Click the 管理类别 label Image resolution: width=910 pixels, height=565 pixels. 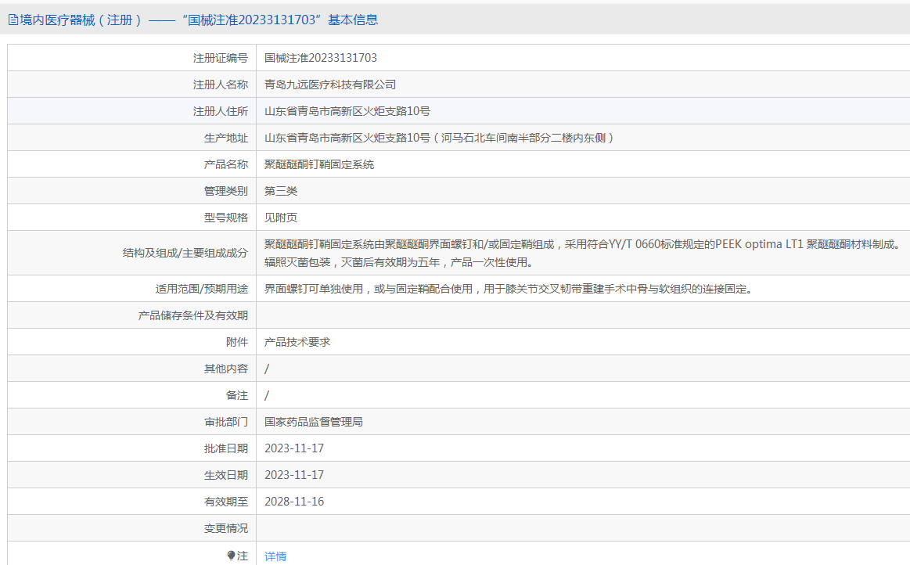(226, 191)
